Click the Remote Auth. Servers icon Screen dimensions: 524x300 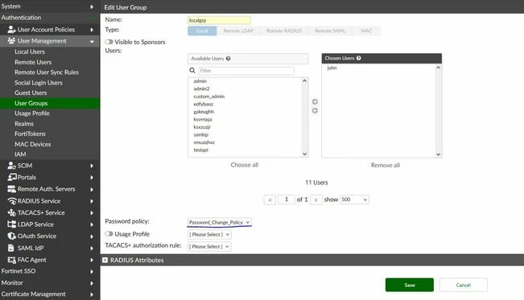coord(12,189)
